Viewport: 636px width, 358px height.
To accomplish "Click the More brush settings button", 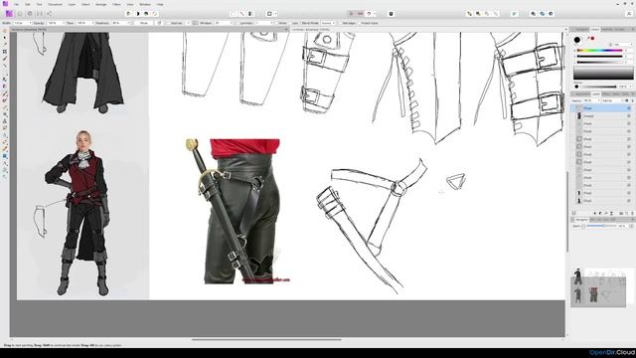I will coord(143,23).
